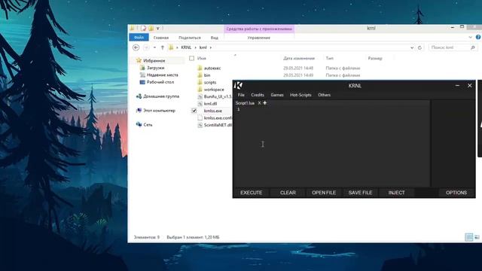Open Сеть in navigation pane
Viewport: 482px width, 271px height.
[148, 124]
